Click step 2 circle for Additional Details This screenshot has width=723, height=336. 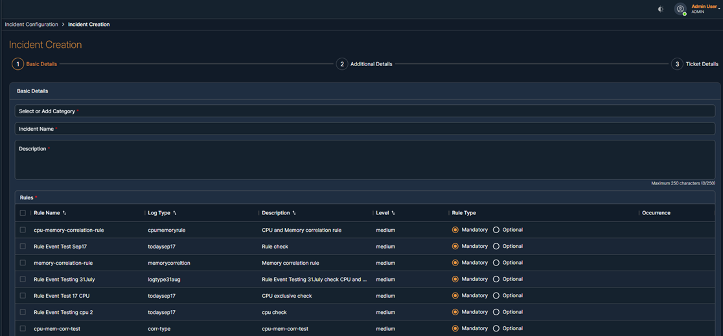coord(342,64)
